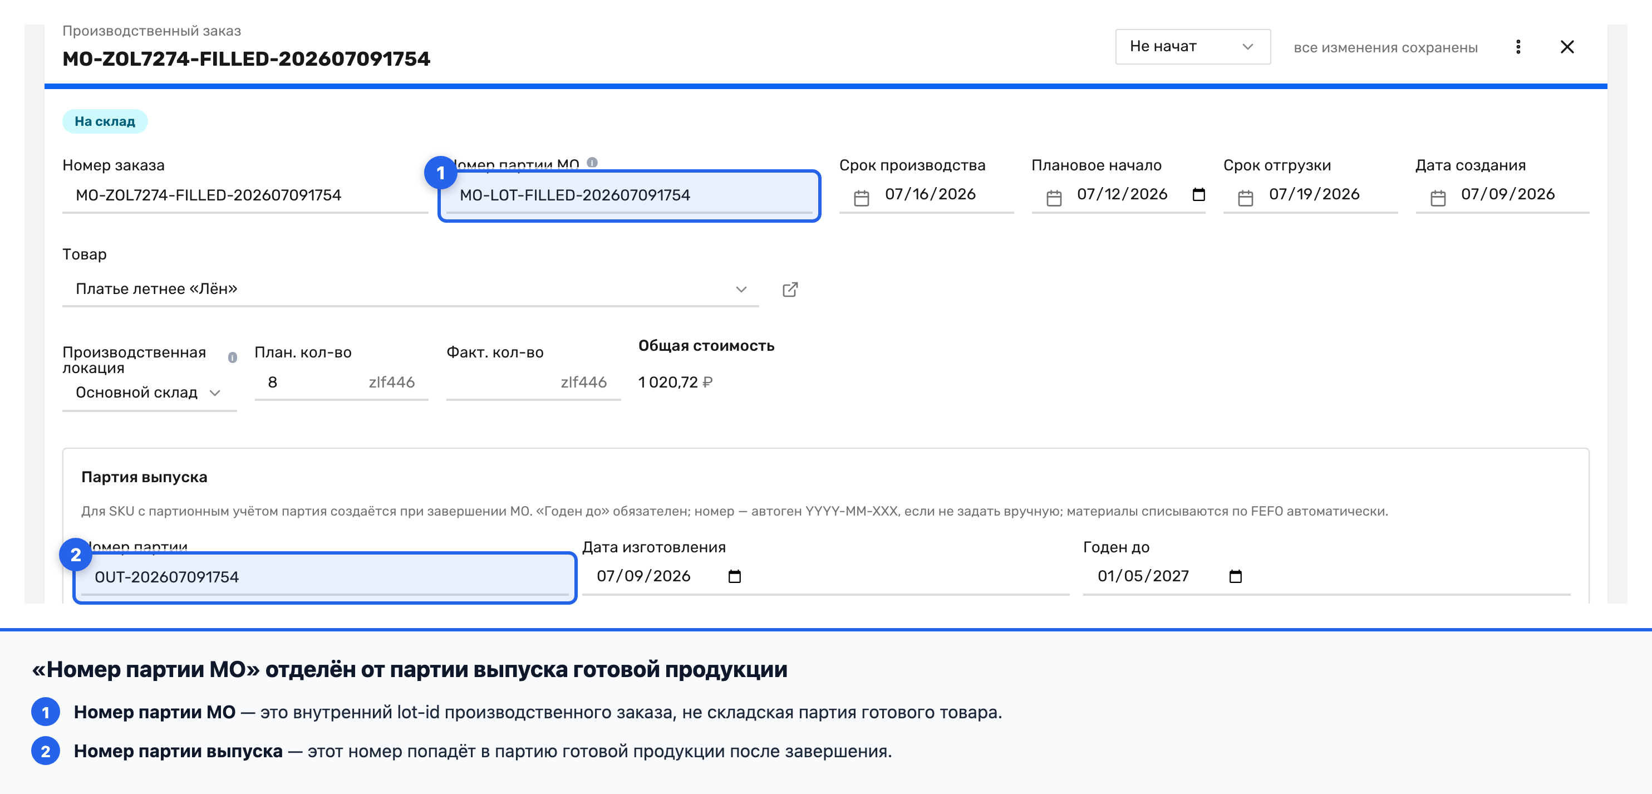Open the date picker button for 'Плановое начало'
Screen dimensions: 1652x794
(1198, 194)
